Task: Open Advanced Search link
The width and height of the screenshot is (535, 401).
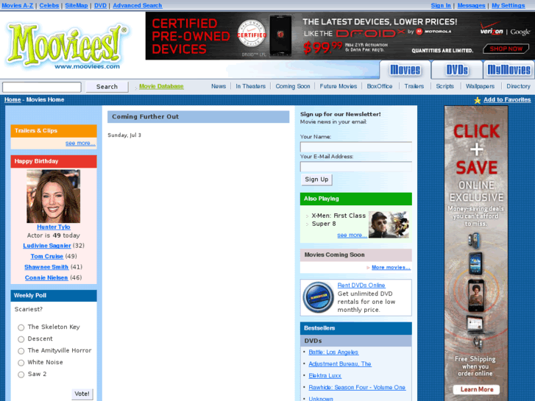Action: tap(138, 5)
